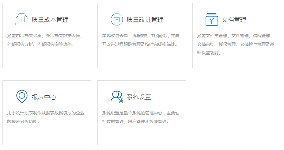This screenshot has height=150, width=284.
Task: Select the 文档管理 heading
Action: pyautogui.click(x=234, y=20)
